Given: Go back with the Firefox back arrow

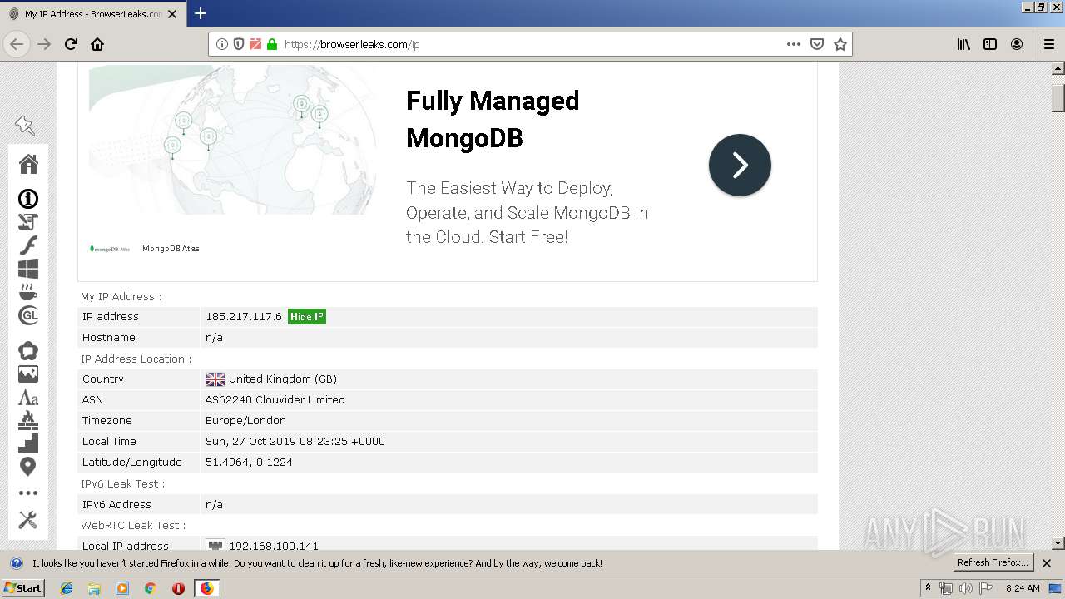Looking at the screenshot, I should (x=17, y=44).
